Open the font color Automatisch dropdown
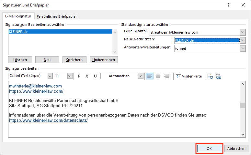This screenshot has width=251, height=155. click(140, 76)
